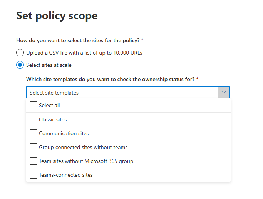
Task: Click the "Which site templates" question label
Action: (x=111, y=79)
